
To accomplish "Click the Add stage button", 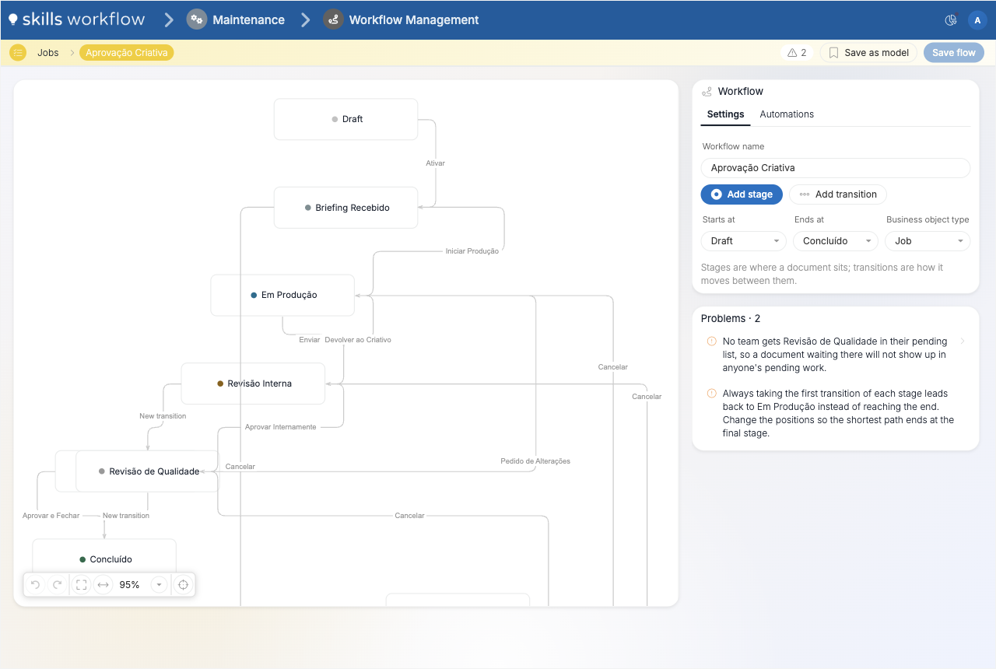I will tap(742, 194).
